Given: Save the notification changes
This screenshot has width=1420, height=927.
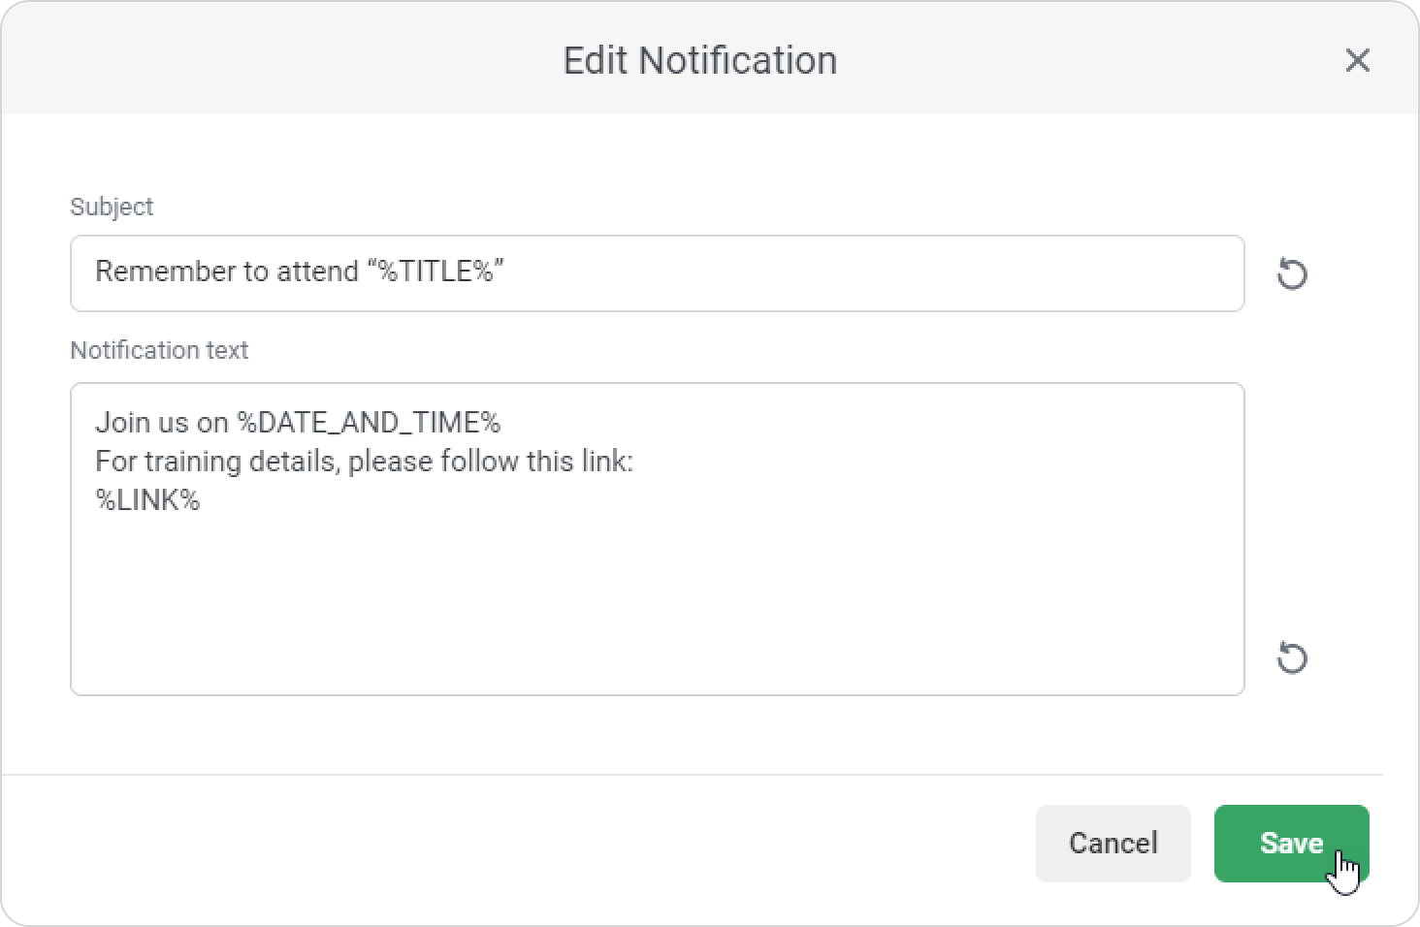Looking at the screenshot, I should (1290, 843).
